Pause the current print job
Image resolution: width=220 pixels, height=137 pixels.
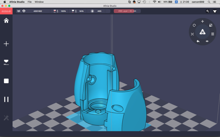[x=6, y=99]
